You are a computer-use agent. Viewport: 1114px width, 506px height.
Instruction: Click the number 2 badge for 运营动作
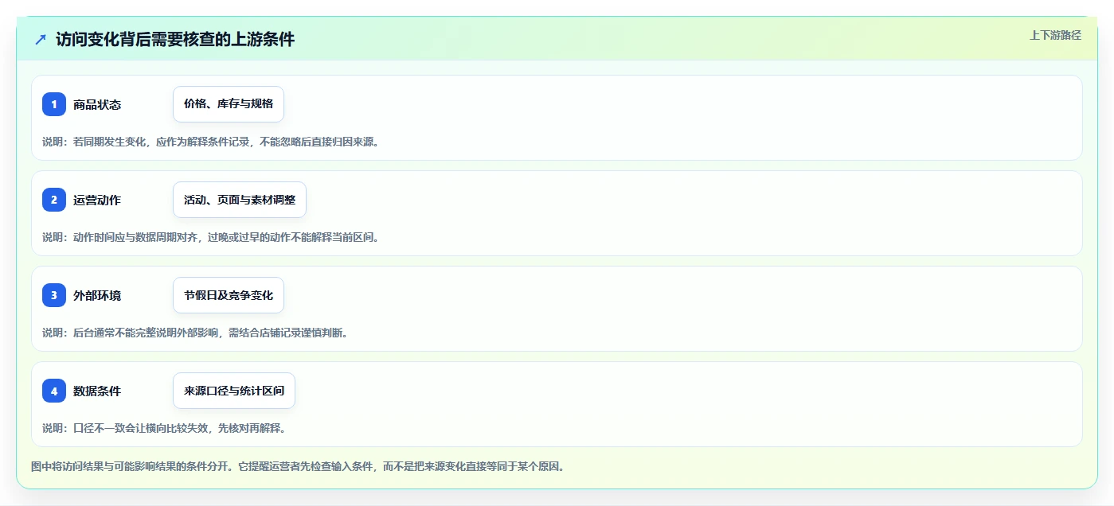pos(54,200)
